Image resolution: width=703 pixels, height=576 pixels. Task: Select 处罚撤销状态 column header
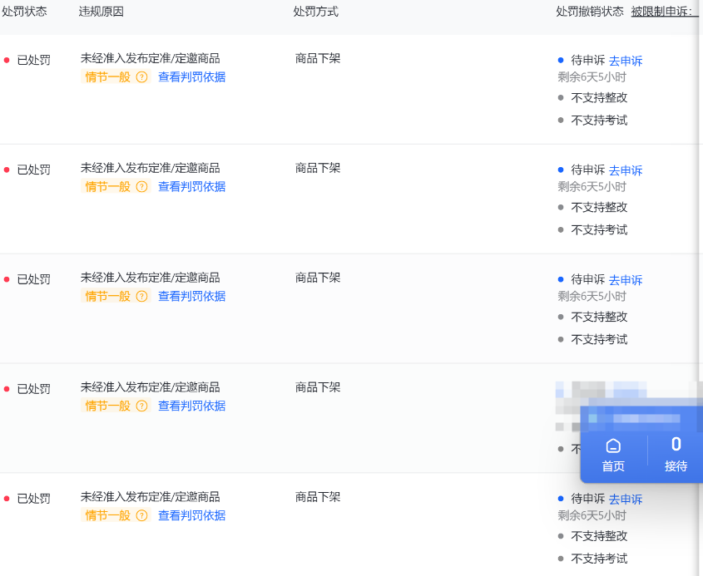[x=589, y=12]
